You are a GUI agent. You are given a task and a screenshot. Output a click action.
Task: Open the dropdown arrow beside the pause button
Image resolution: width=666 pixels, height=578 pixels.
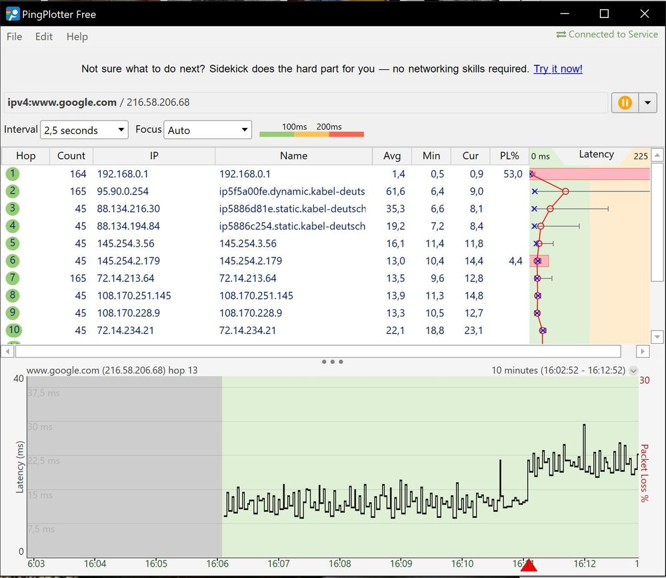(647, 103)
